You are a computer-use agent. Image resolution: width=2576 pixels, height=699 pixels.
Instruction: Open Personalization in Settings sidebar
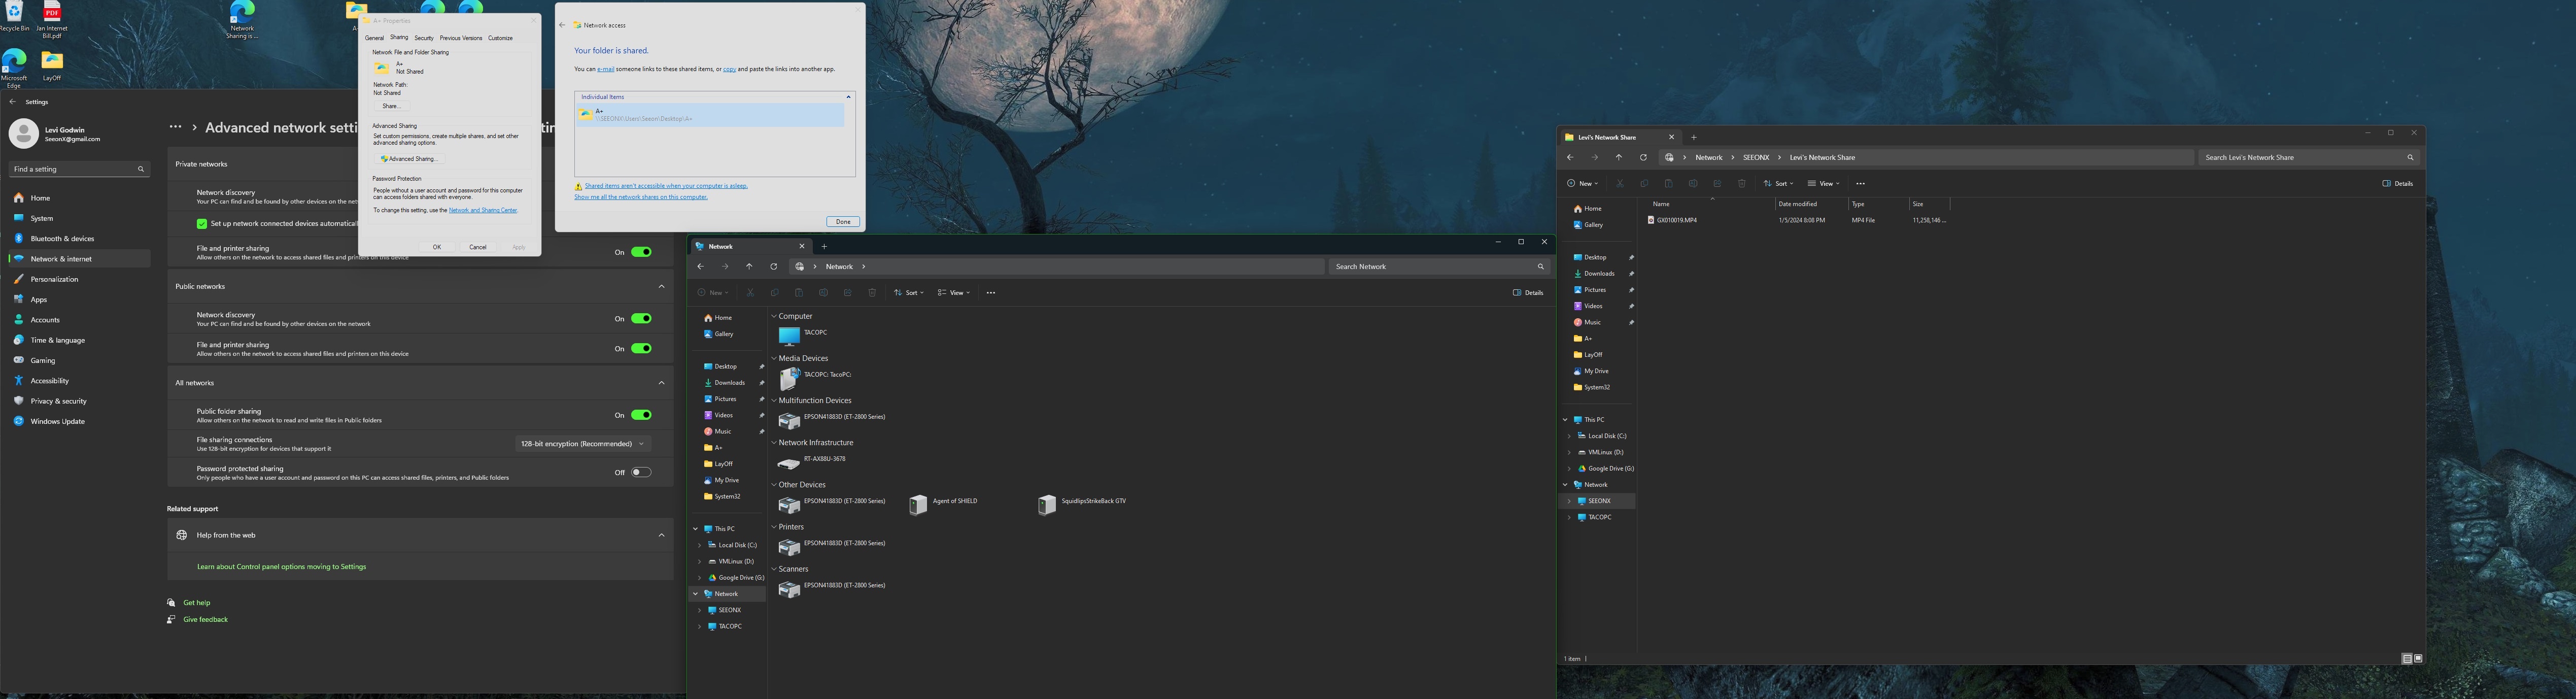(79, 279)
